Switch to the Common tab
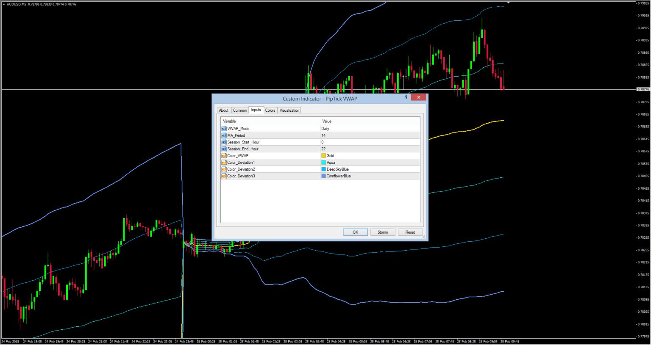 click(x=240, y=110)
